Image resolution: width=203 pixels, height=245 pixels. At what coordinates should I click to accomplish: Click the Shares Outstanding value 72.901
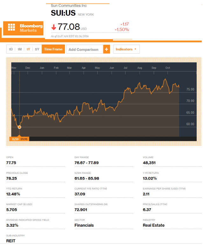[x=81, y=210]
